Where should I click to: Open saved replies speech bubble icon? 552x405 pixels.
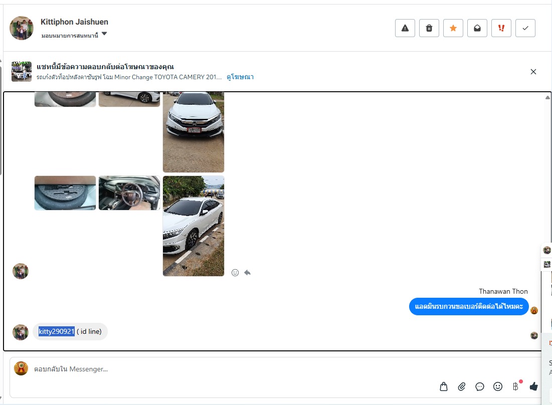(480, 386)
